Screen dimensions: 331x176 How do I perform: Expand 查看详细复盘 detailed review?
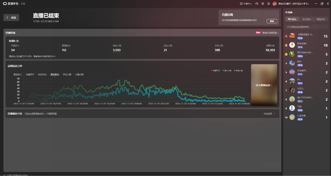pyautogui.click(x=270, y=33)
